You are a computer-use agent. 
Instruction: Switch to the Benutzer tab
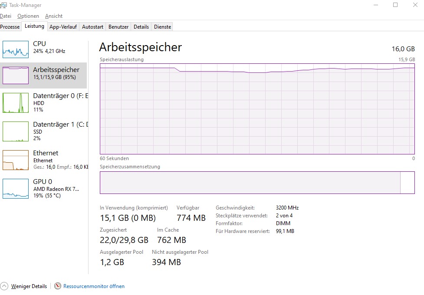(x=118, y=27)
